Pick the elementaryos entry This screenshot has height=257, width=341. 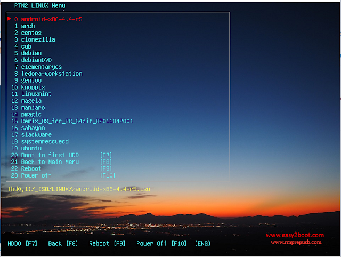pos(38,67)
